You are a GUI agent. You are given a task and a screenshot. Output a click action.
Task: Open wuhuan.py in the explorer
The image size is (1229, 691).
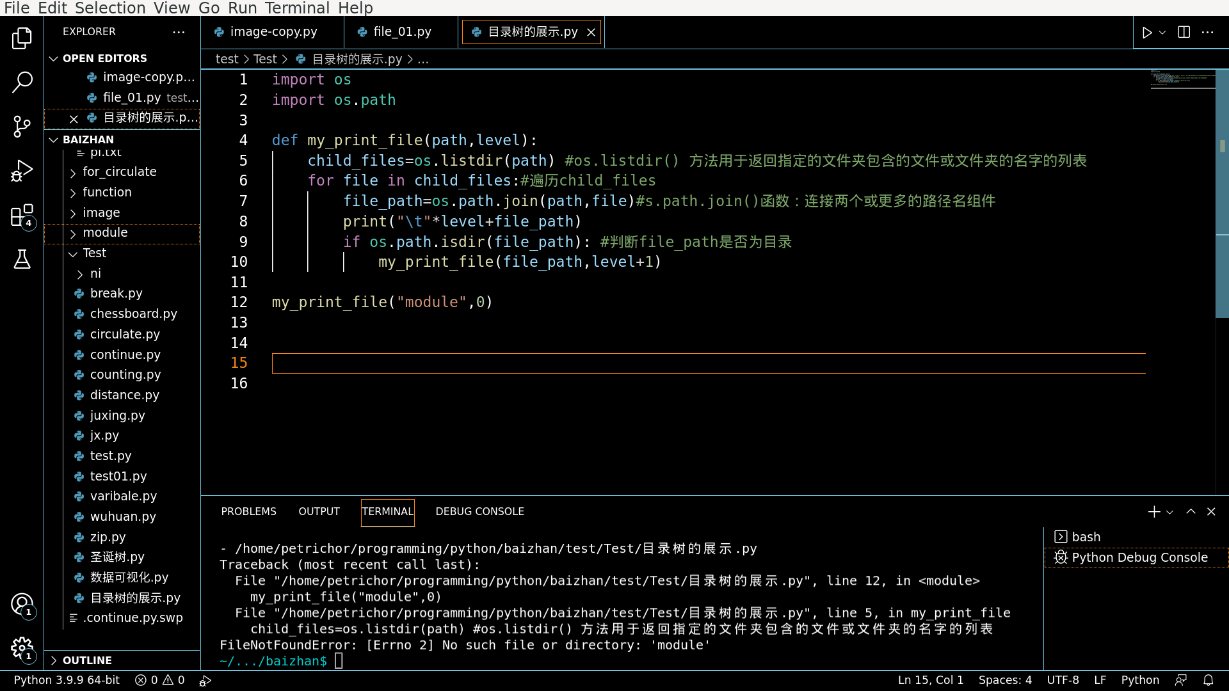(x=122, y=517)
